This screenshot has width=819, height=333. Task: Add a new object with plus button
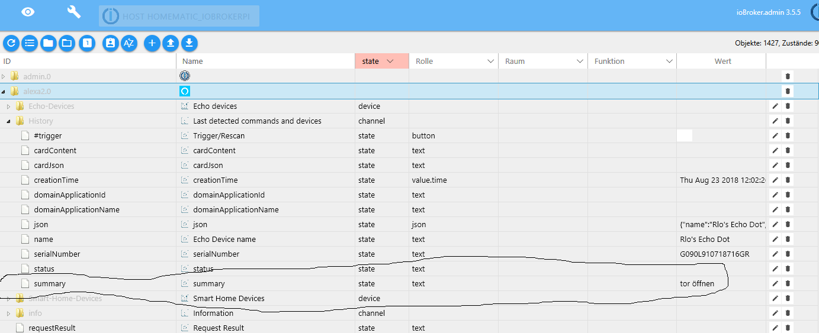coord(152,43)
